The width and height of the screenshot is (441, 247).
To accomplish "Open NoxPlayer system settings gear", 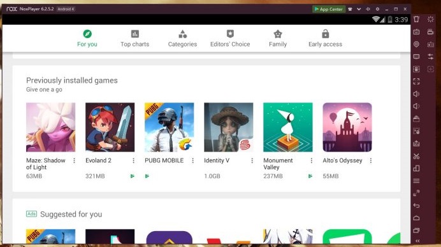I will (x=377, y=9).
